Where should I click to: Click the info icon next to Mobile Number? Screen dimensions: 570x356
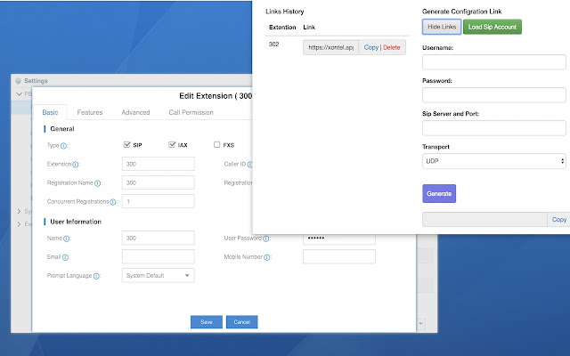point(267,257)
